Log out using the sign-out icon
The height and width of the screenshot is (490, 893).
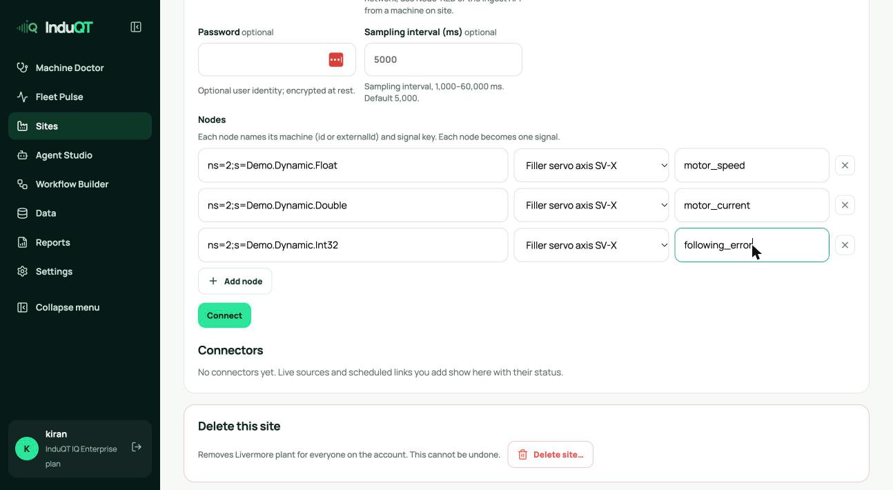click(x=137, y=447)
